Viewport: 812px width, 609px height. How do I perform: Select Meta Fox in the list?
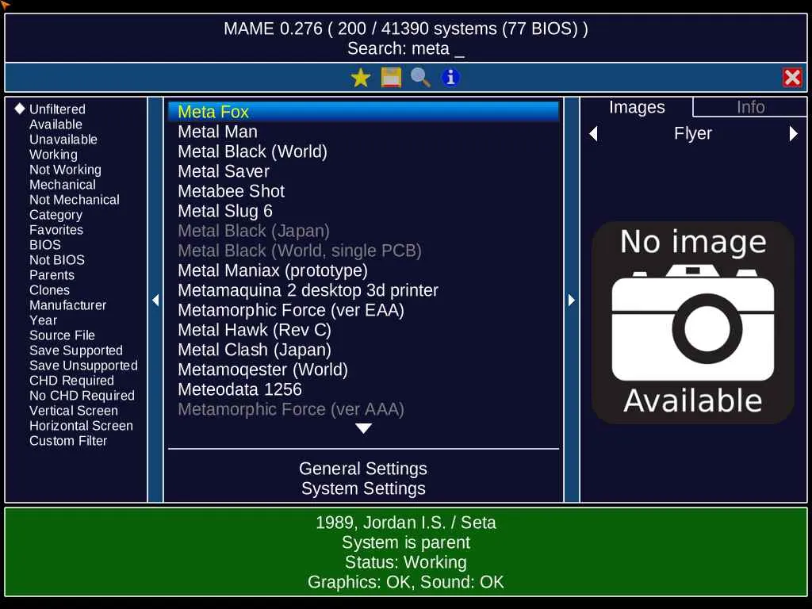(363, 112)
